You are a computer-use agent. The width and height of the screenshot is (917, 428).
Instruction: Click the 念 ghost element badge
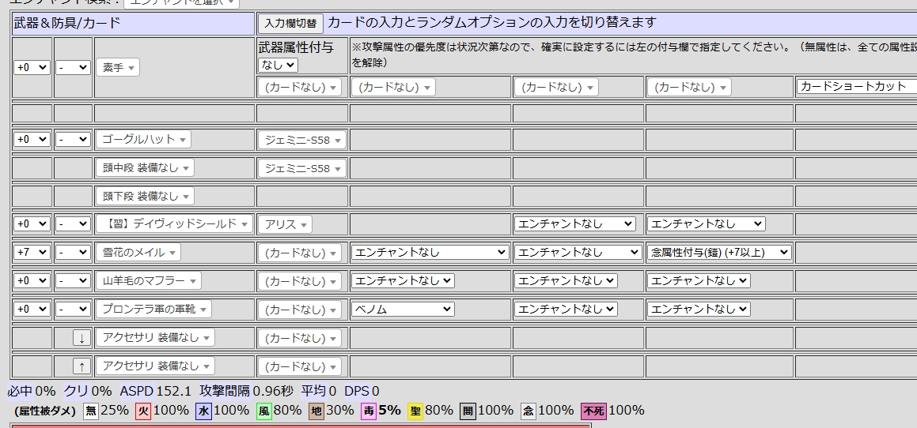[528, 411]
